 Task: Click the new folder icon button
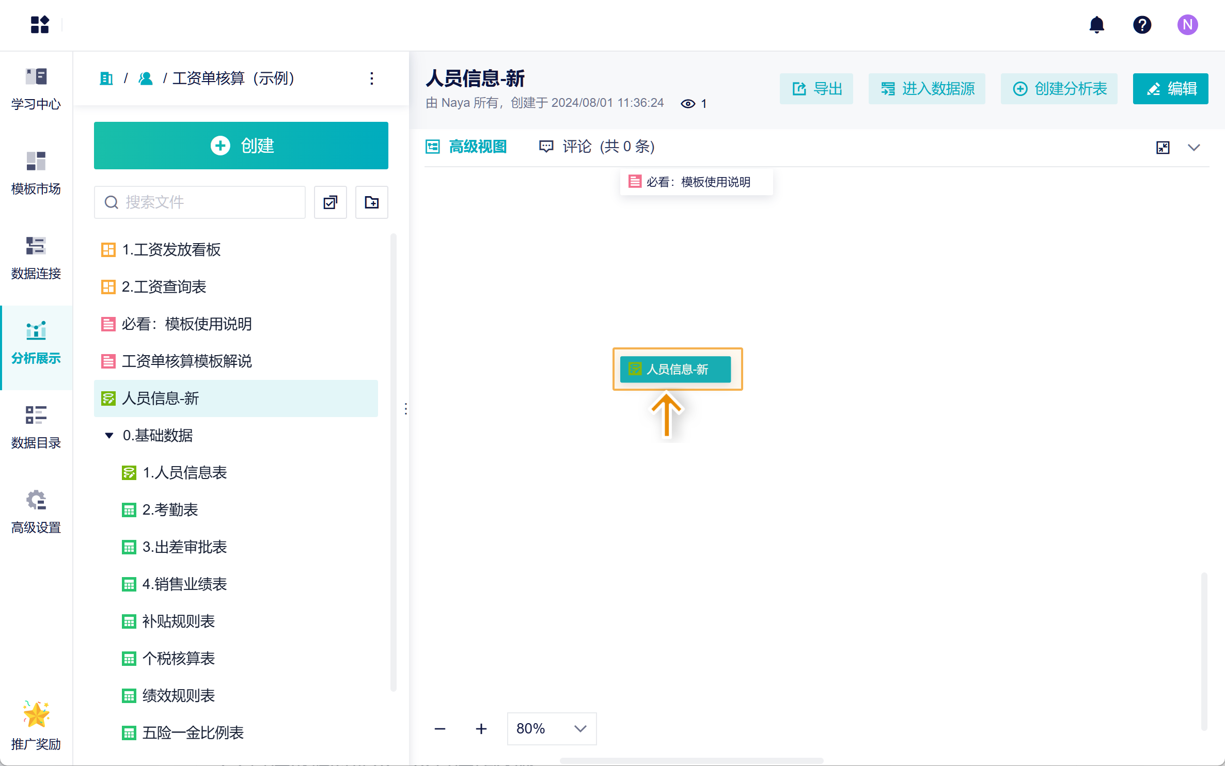click(x=371, y=202)
